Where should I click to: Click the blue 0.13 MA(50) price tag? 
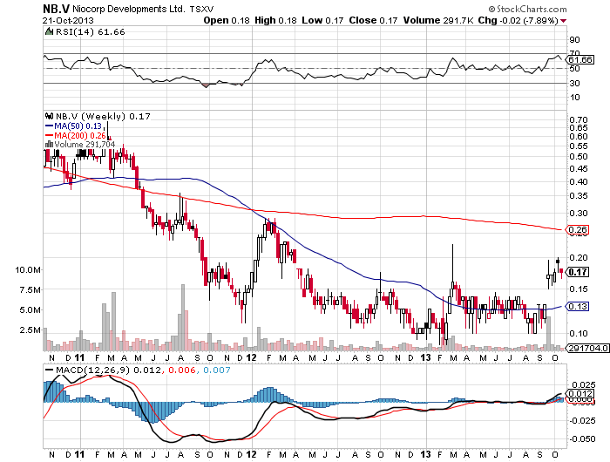578,306
